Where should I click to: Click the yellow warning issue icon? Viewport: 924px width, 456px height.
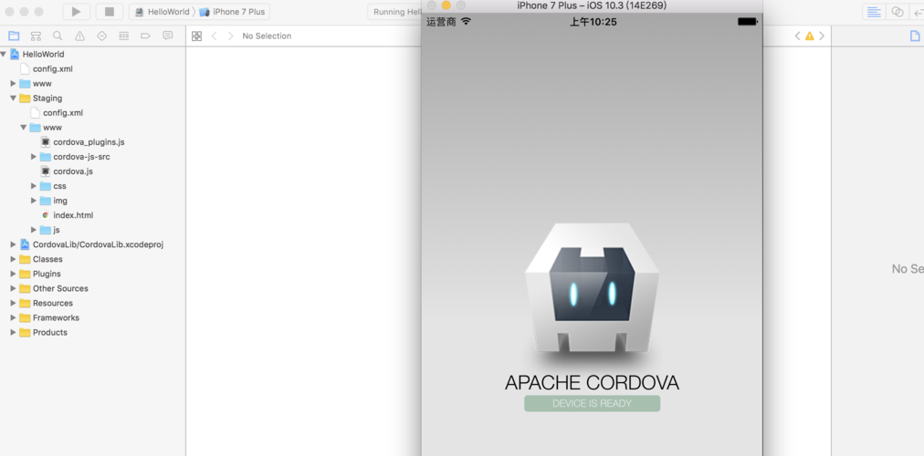pyautogui.click(x=810, y=36)
